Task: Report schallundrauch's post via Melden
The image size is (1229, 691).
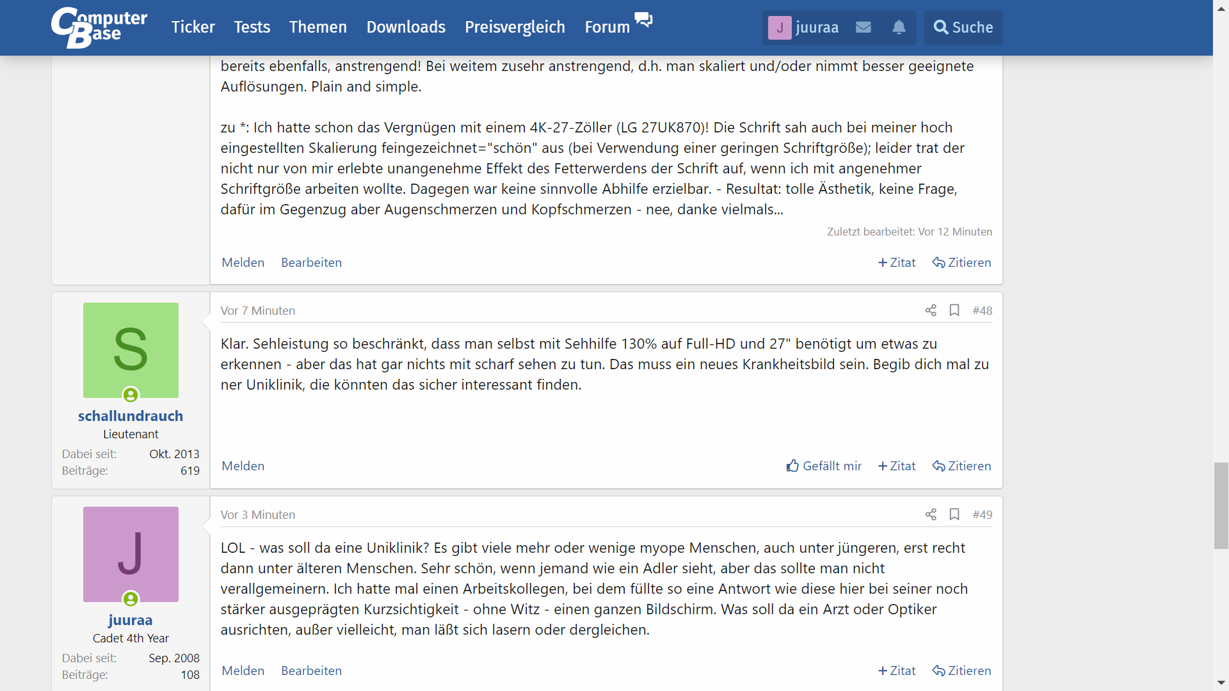Action: [x=243, y=466]
